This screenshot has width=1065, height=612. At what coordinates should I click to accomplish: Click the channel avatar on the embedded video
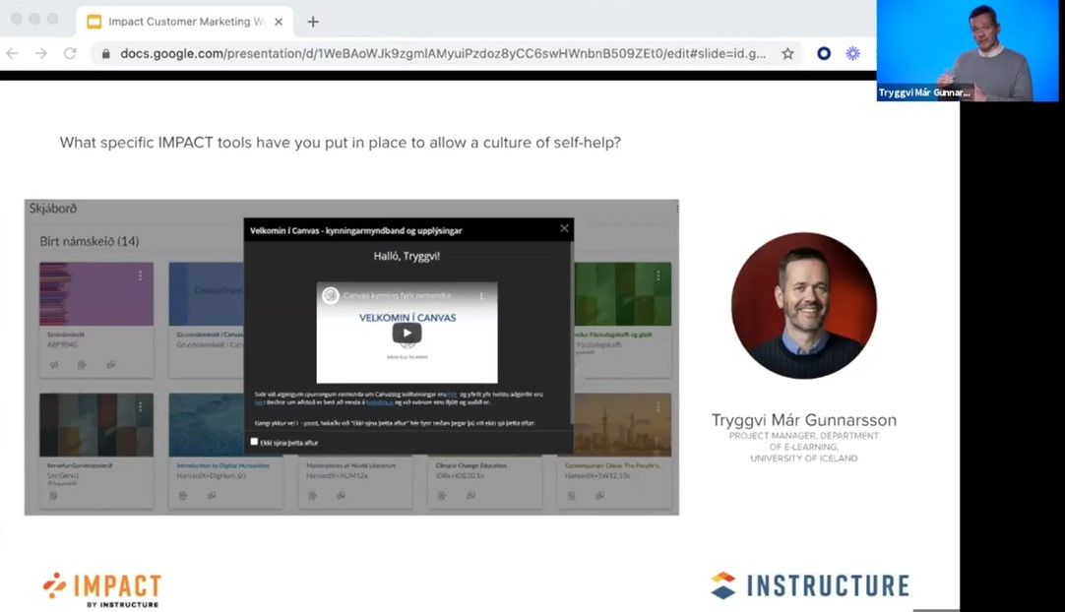[x=331, y=295]
